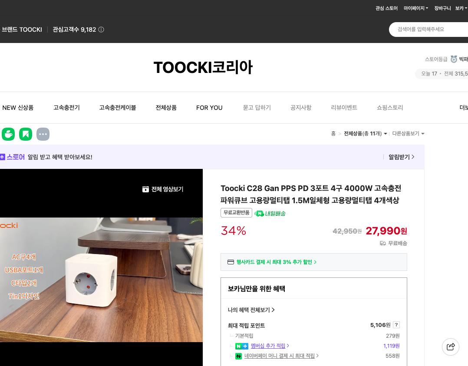Image resolution: width=468 pixels, height=366 pixels.
Task: Click the share icon at bottom right
Action: click(x=450, y=347)
